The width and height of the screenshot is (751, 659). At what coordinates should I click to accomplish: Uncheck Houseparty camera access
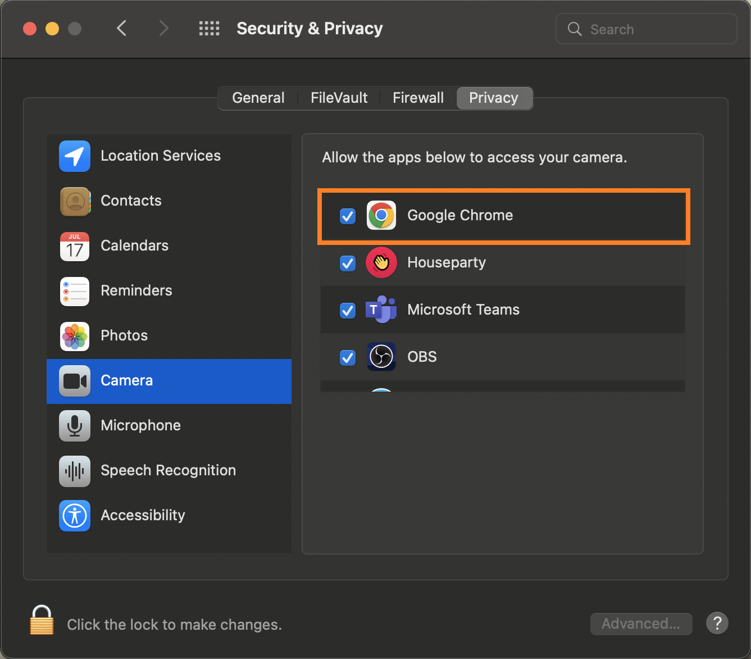348,263
